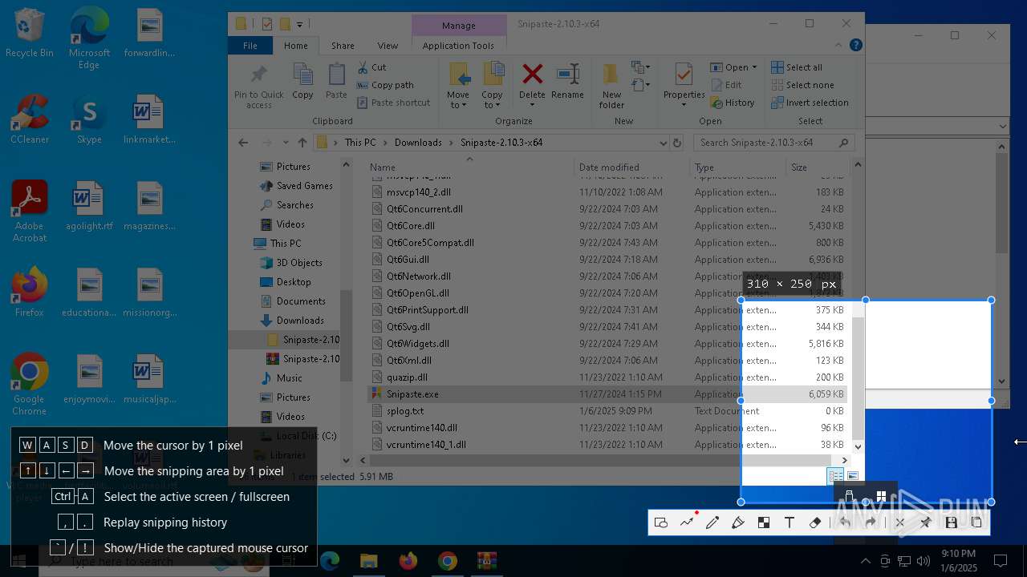Click the Rename icon in Explorer ribbon

pyautogui.click(x=567, y=75)
